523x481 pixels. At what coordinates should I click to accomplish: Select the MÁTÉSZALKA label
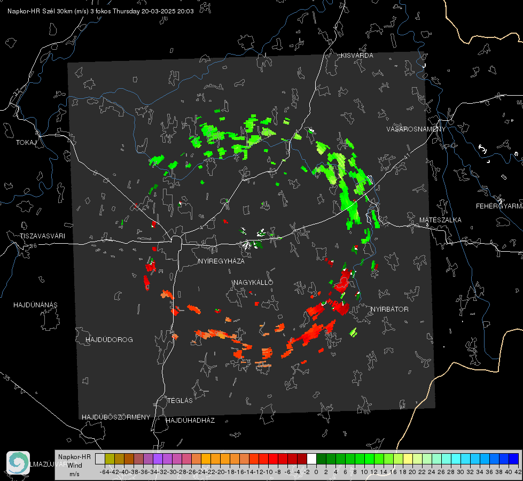(440, 220)
